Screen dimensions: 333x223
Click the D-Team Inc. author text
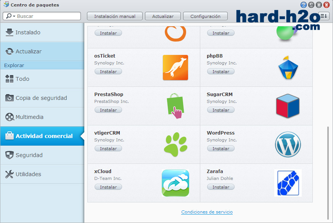pos(108,178)
